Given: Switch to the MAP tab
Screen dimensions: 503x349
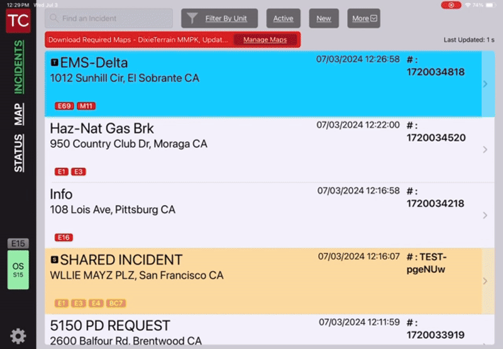Looking at the screenshot, I should point(19,114).
